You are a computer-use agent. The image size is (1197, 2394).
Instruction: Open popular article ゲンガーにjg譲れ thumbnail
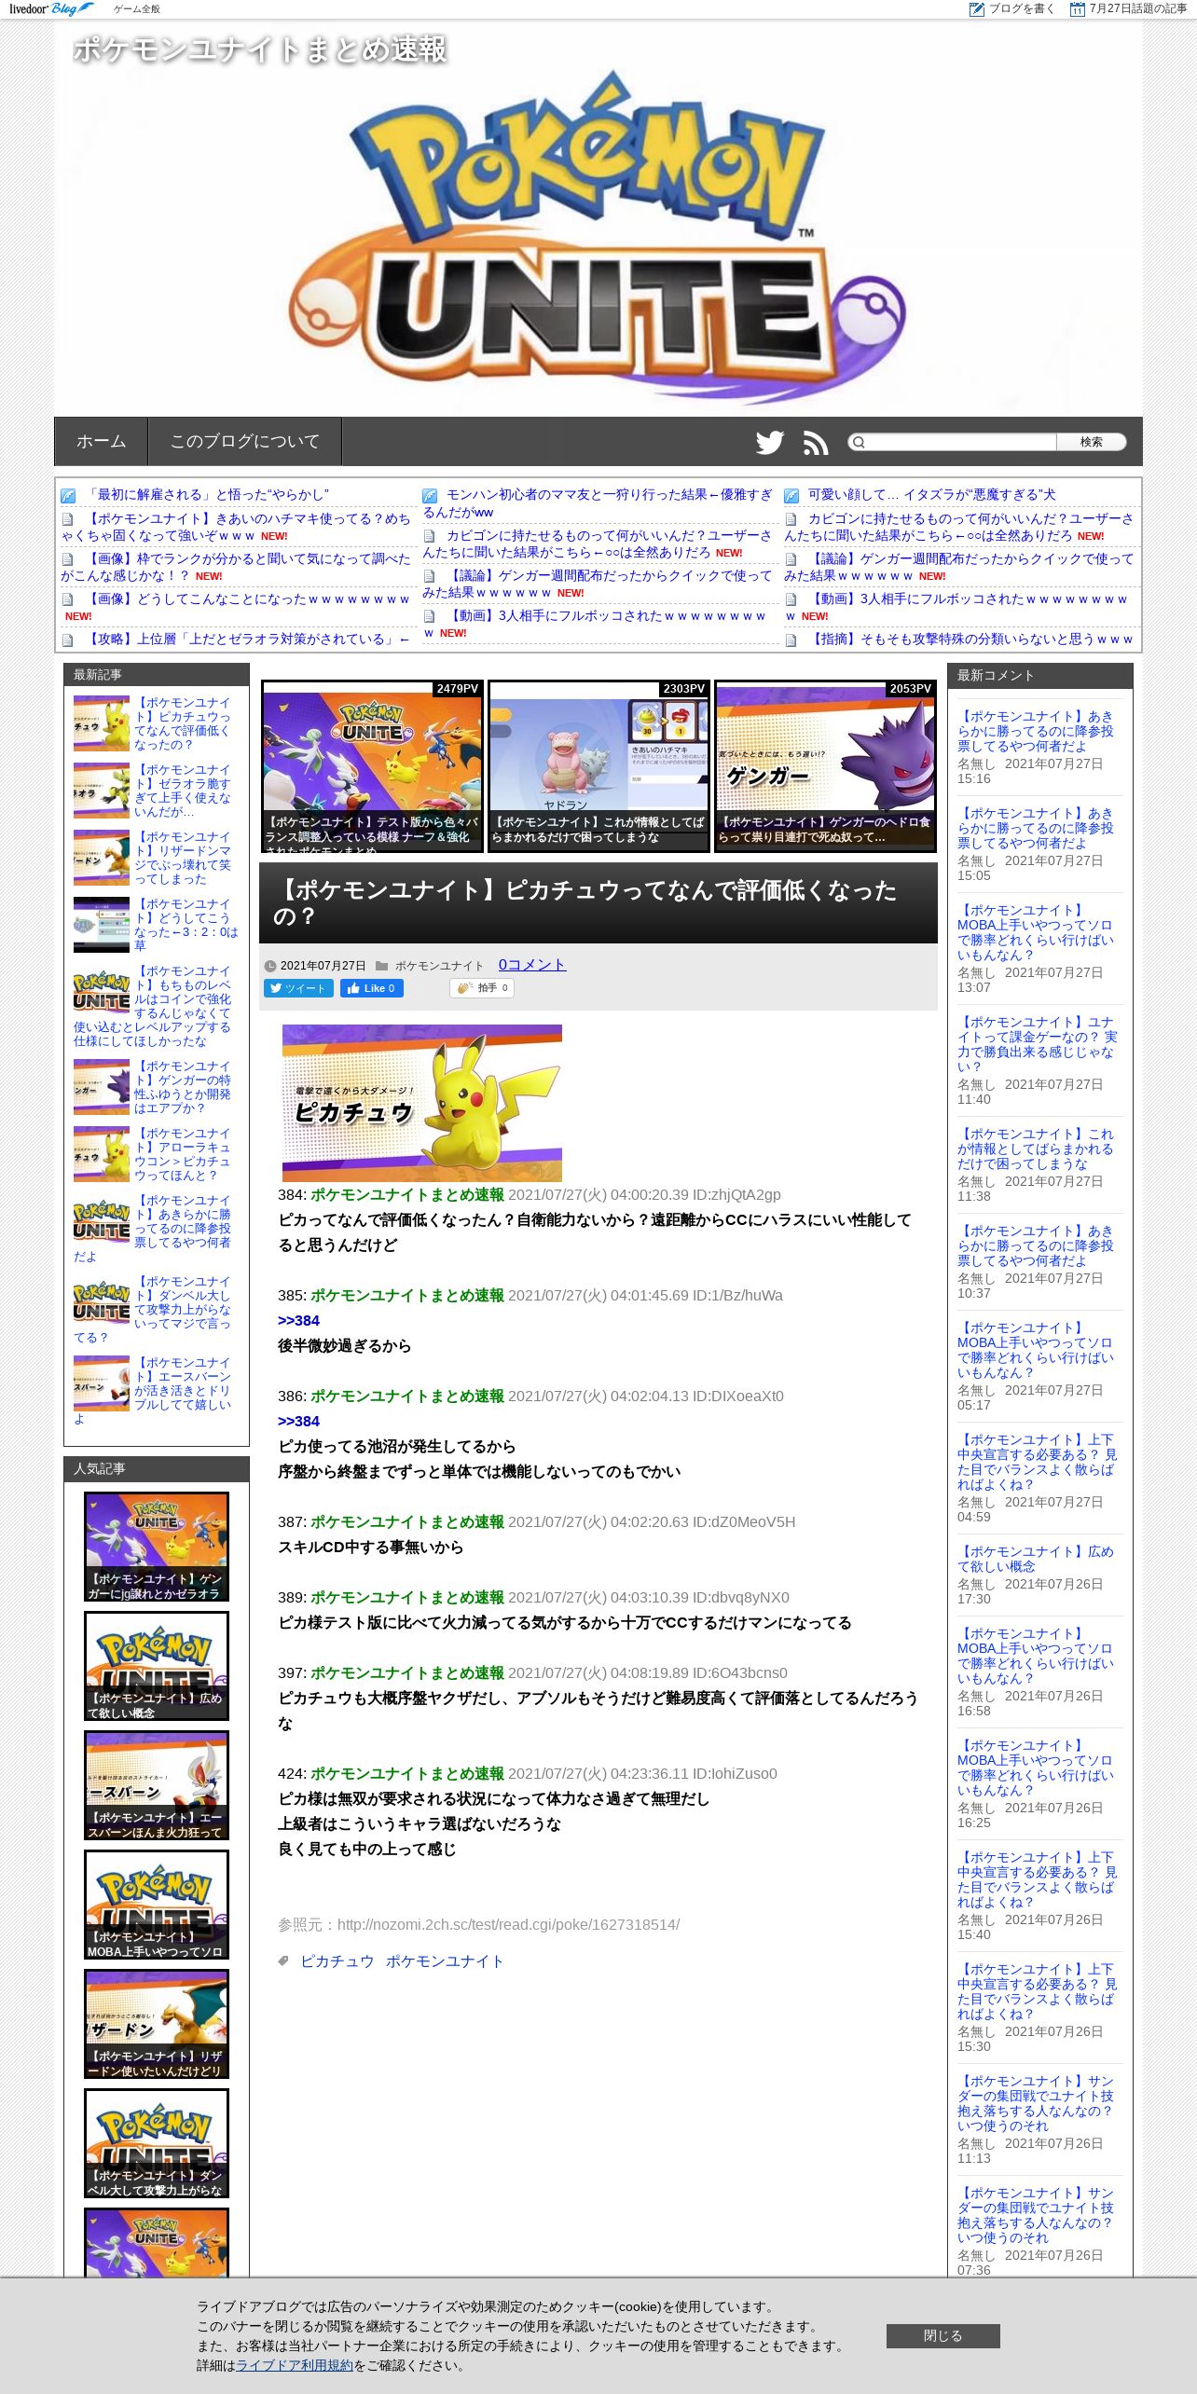click(157, 1547)
